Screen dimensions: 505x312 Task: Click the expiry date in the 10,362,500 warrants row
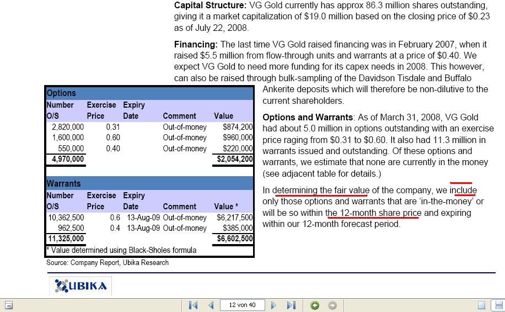click(x=143, y=218)
